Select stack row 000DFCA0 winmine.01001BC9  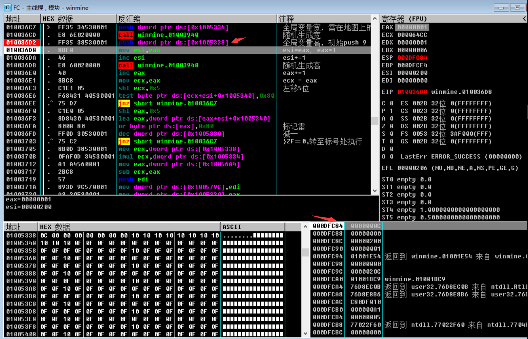coord(419,279)
